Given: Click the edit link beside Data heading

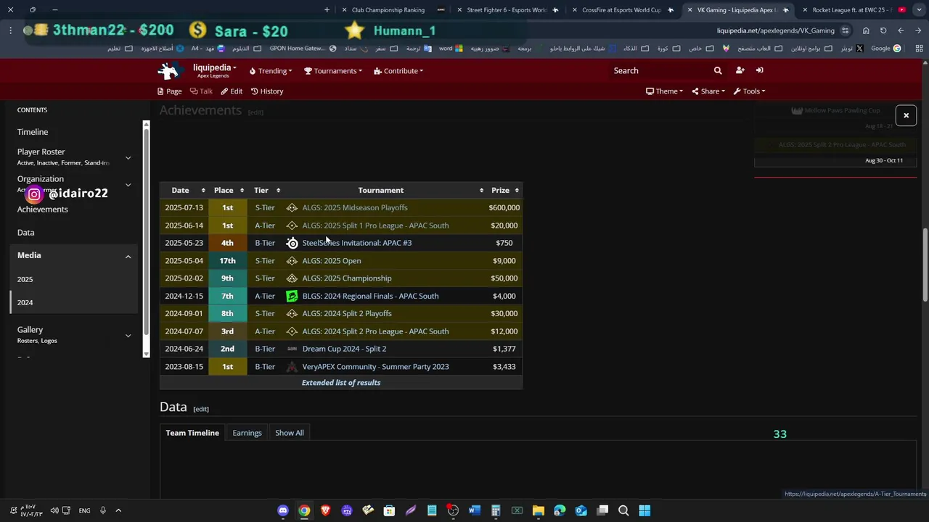Looking at the screenshot, I should click(201, 409).
